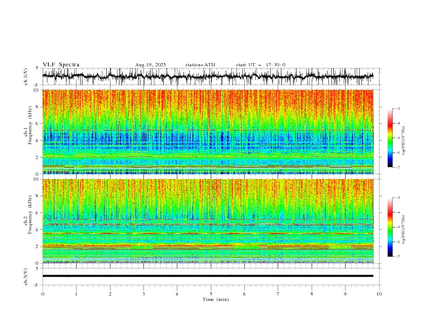Click the 'start UT = 17:30:0' text
This screenshot has width=427, height=330.
click(260, 65)
